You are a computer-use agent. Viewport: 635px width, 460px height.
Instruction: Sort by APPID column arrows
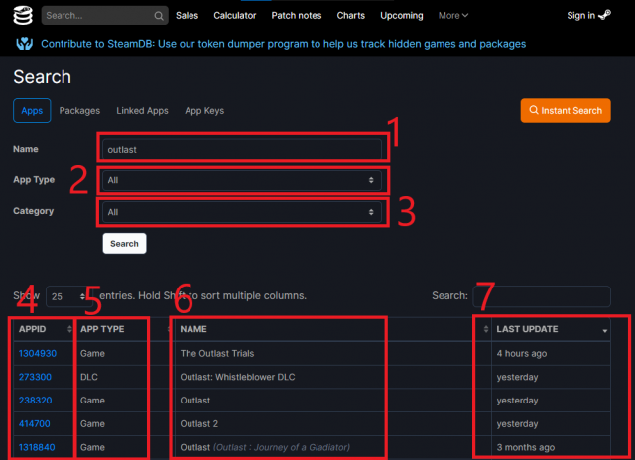coord(69,329)
